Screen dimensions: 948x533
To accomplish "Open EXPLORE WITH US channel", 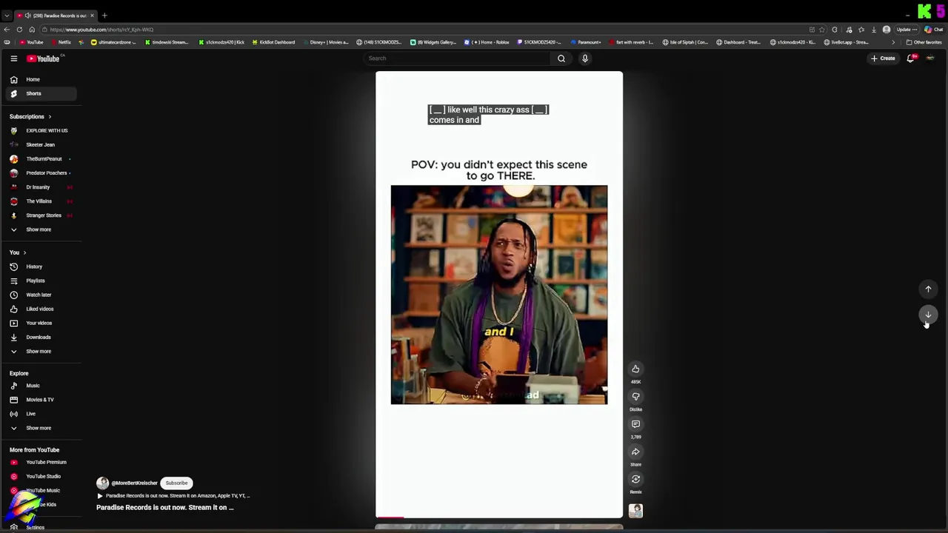I will pos(41,130).
